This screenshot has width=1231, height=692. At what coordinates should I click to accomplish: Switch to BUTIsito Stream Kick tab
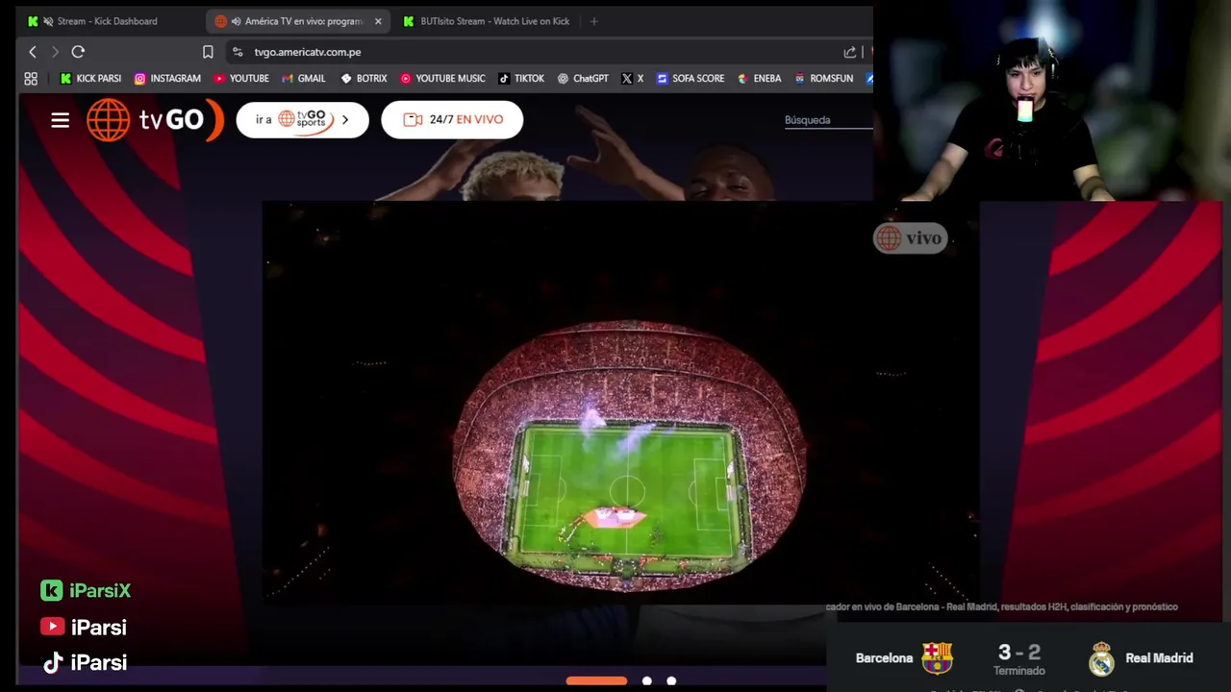[x=486, y=21]
